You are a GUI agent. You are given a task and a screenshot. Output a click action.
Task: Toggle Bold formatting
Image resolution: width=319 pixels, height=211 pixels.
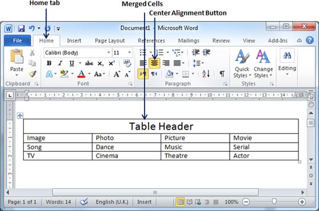point(49,63)
